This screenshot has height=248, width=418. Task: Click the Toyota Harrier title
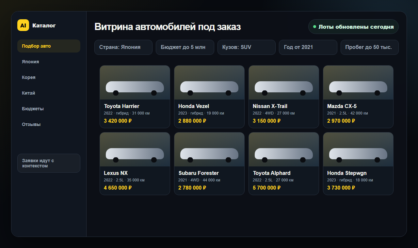pos(121,106)
